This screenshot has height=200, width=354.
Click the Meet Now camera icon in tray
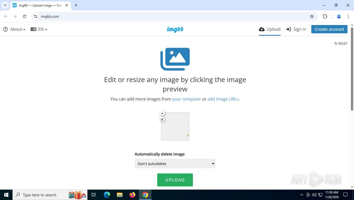308,195
